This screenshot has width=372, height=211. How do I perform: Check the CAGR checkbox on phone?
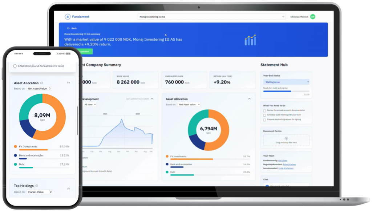click(15, 66)
